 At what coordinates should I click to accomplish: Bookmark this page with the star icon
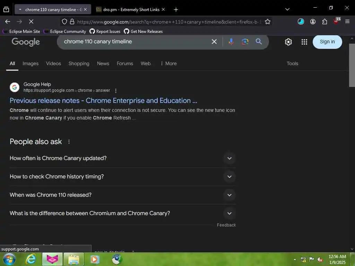[x=268, y=22]
